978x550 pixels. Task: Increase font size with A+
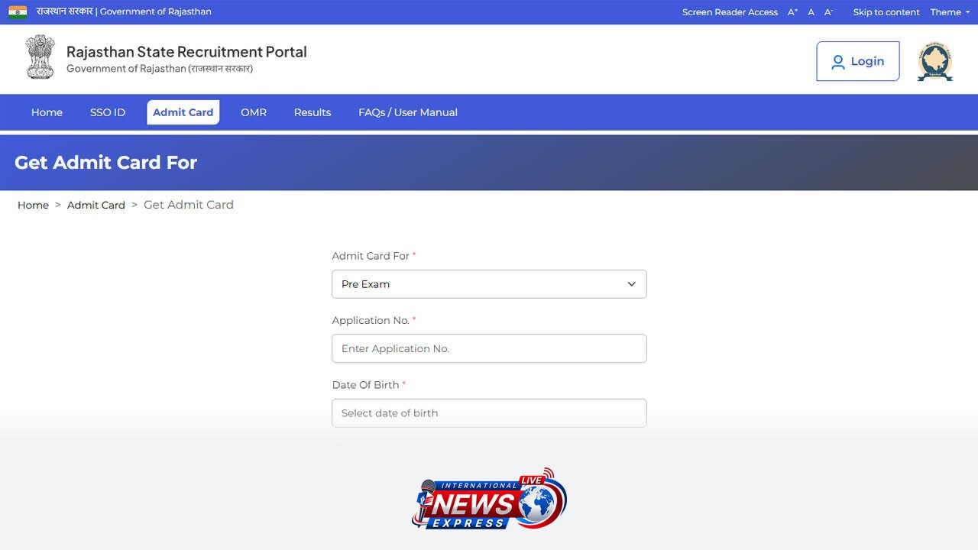point(792,12)
